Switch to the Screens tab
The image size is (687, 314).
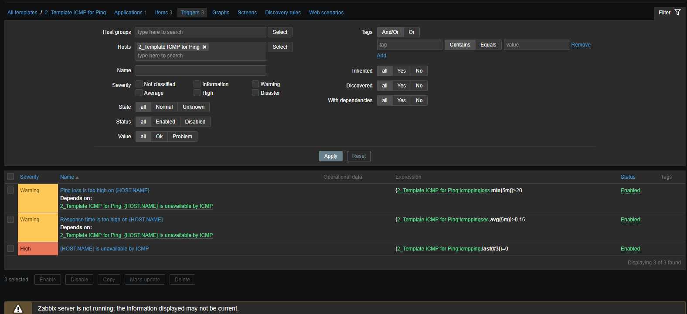[x=247, y=13]
